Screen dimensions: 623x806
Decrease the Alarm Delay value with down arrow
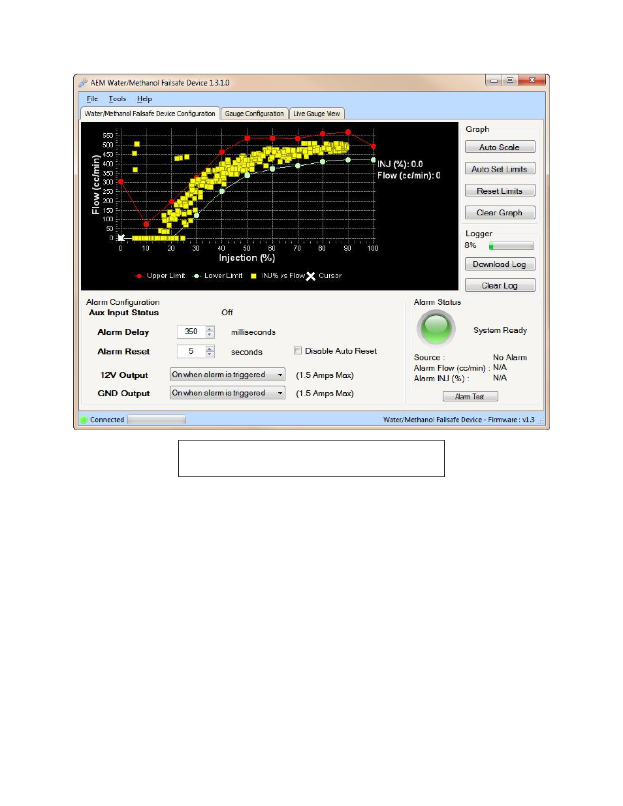click(x=210, y=335)
